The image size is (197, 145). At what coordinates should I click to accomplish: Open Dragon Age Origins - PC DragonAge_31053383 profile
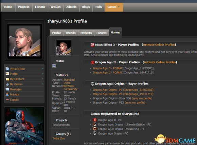pyautogui.click(x=123, y=90)
